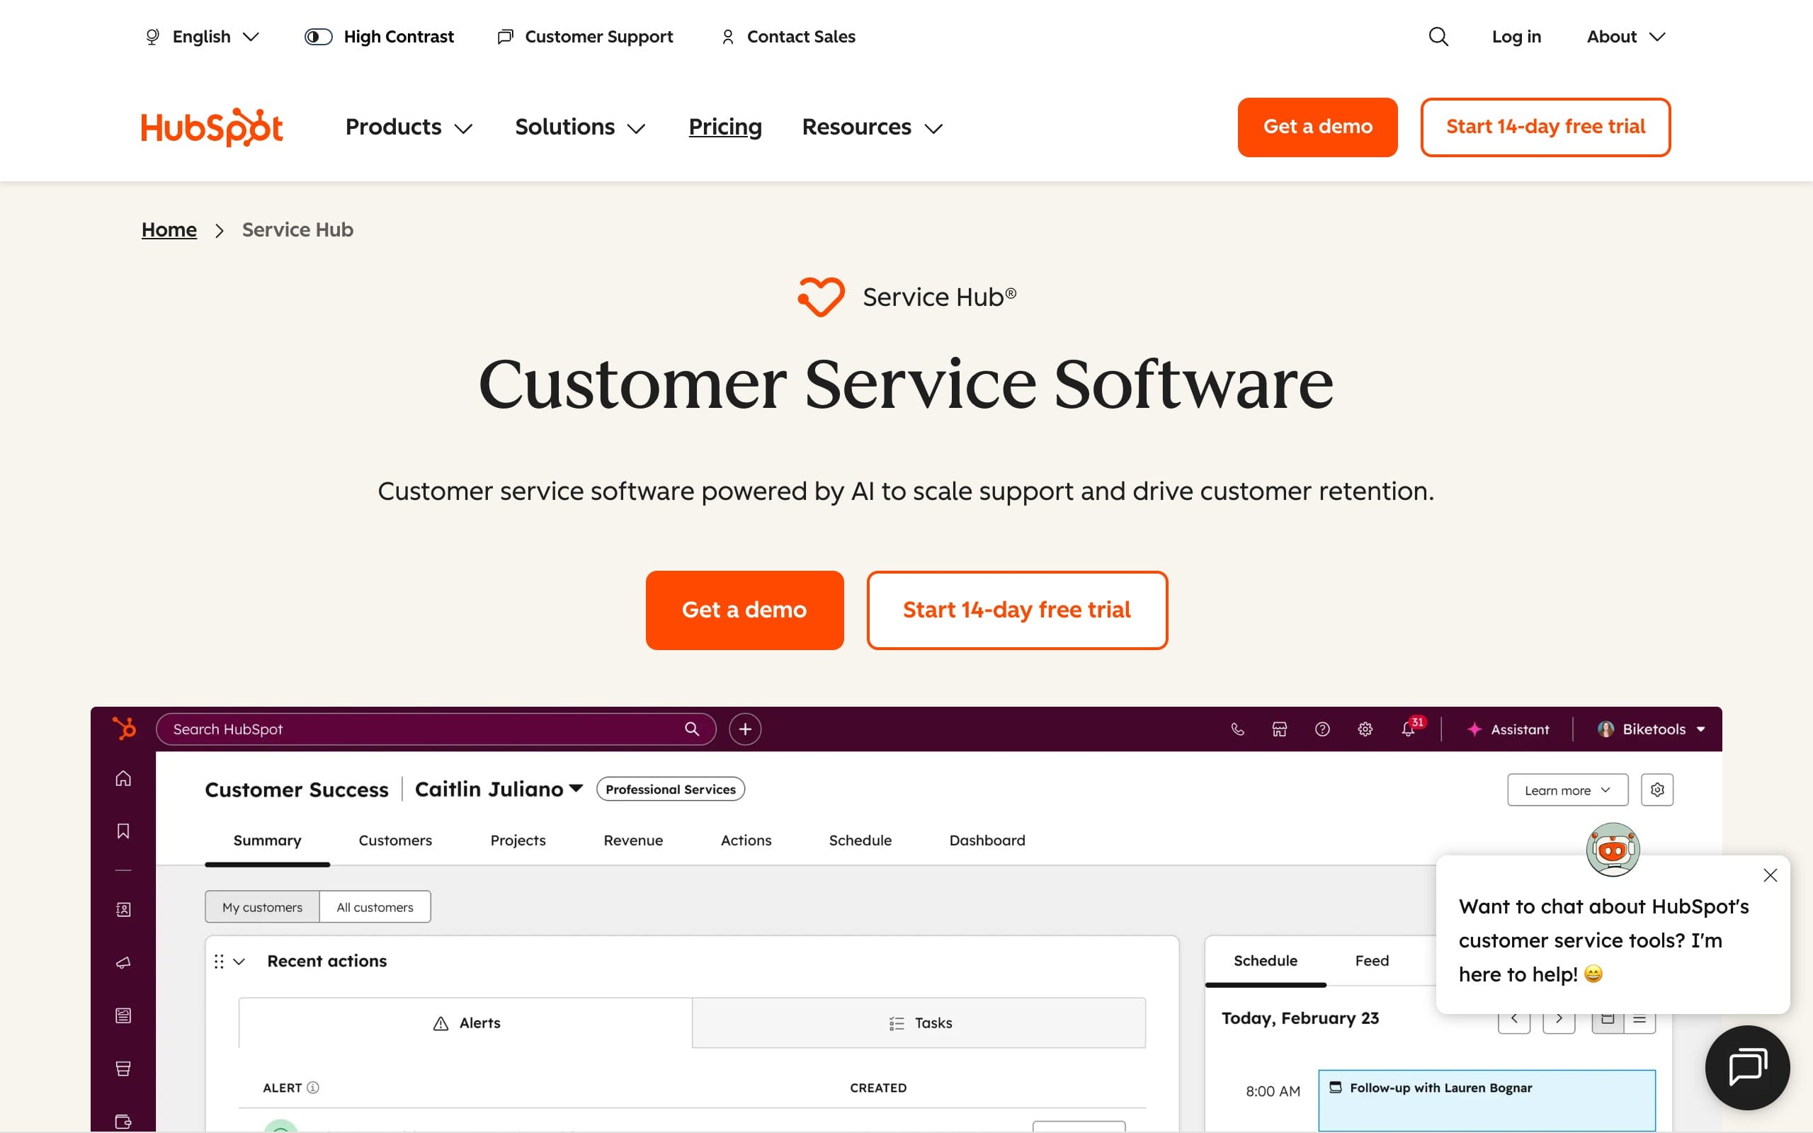Select the My customers filter

[x=262, y=906]
